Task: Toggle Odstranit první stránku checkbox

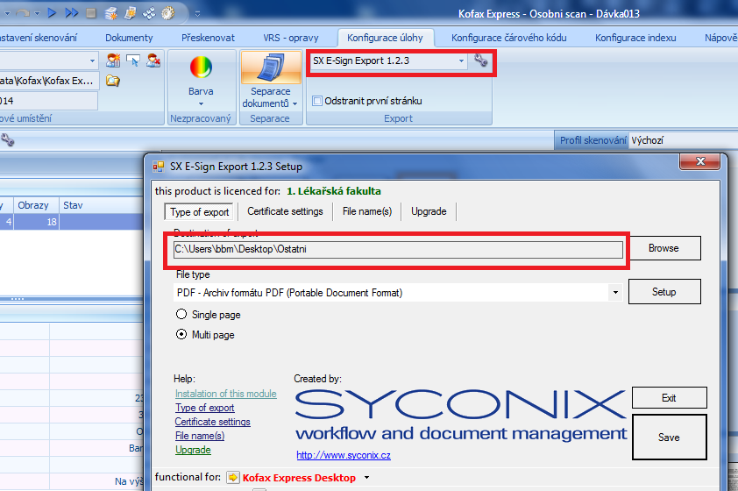Action: tap(317, 101)
